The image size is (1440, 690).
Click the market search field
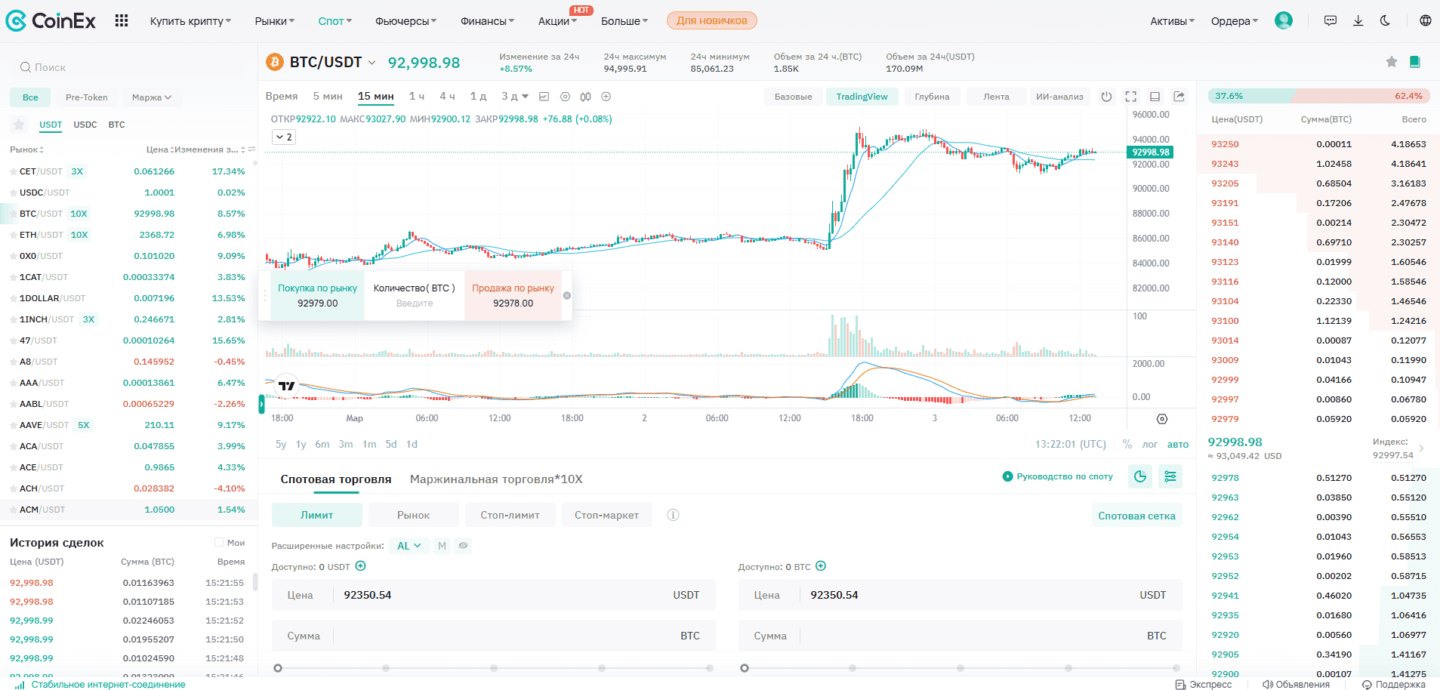coord(128,67)
